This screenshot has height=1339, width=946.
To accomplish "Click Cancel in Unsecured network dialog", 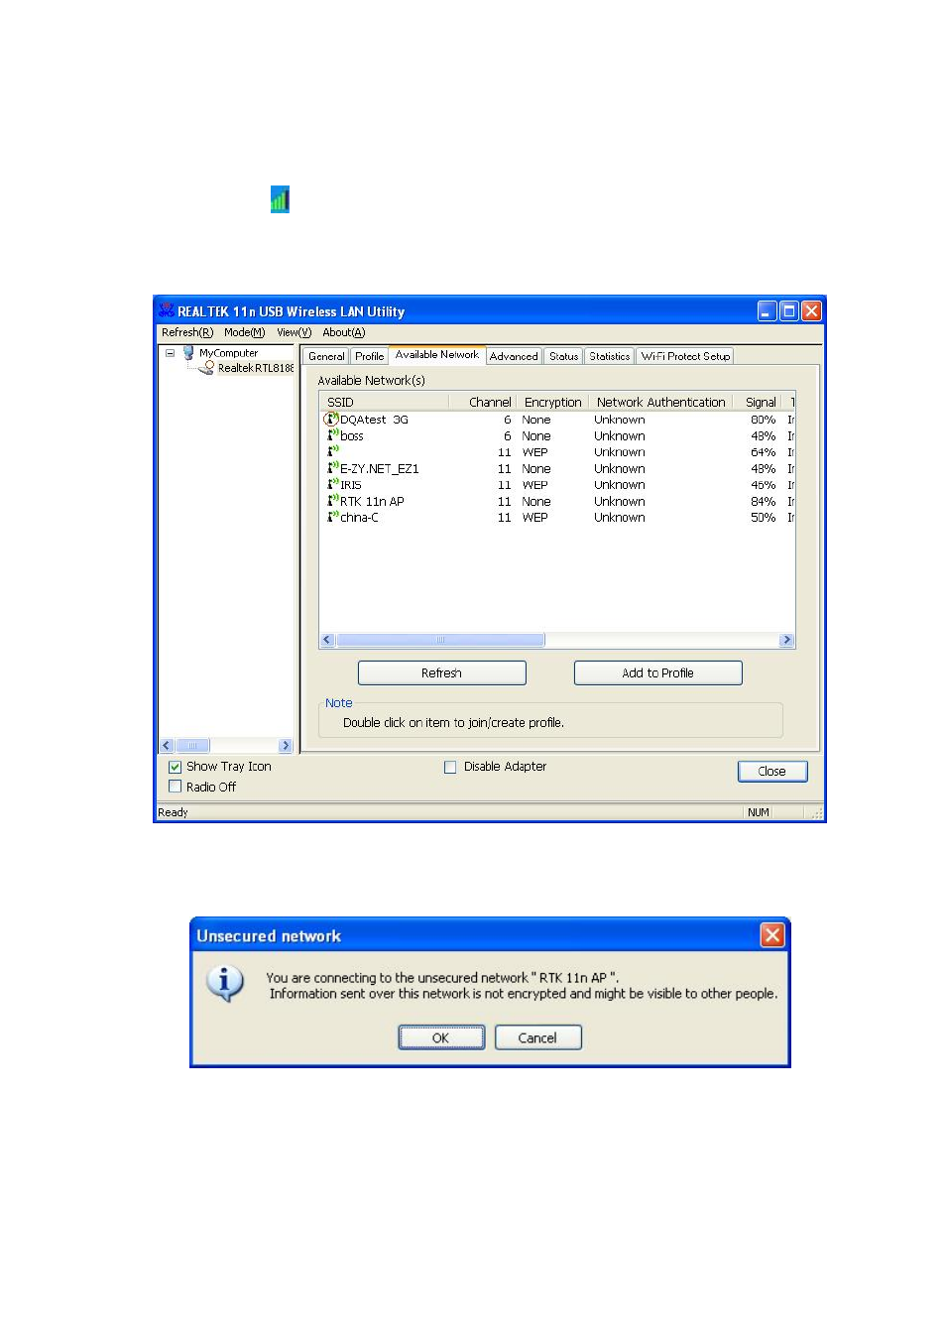I will (537, 1037).
